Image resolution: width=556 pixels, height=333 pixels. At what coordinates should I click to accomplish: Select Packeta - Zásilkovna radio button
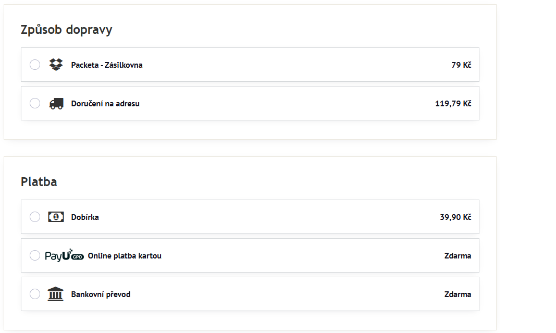click(35, 65)
